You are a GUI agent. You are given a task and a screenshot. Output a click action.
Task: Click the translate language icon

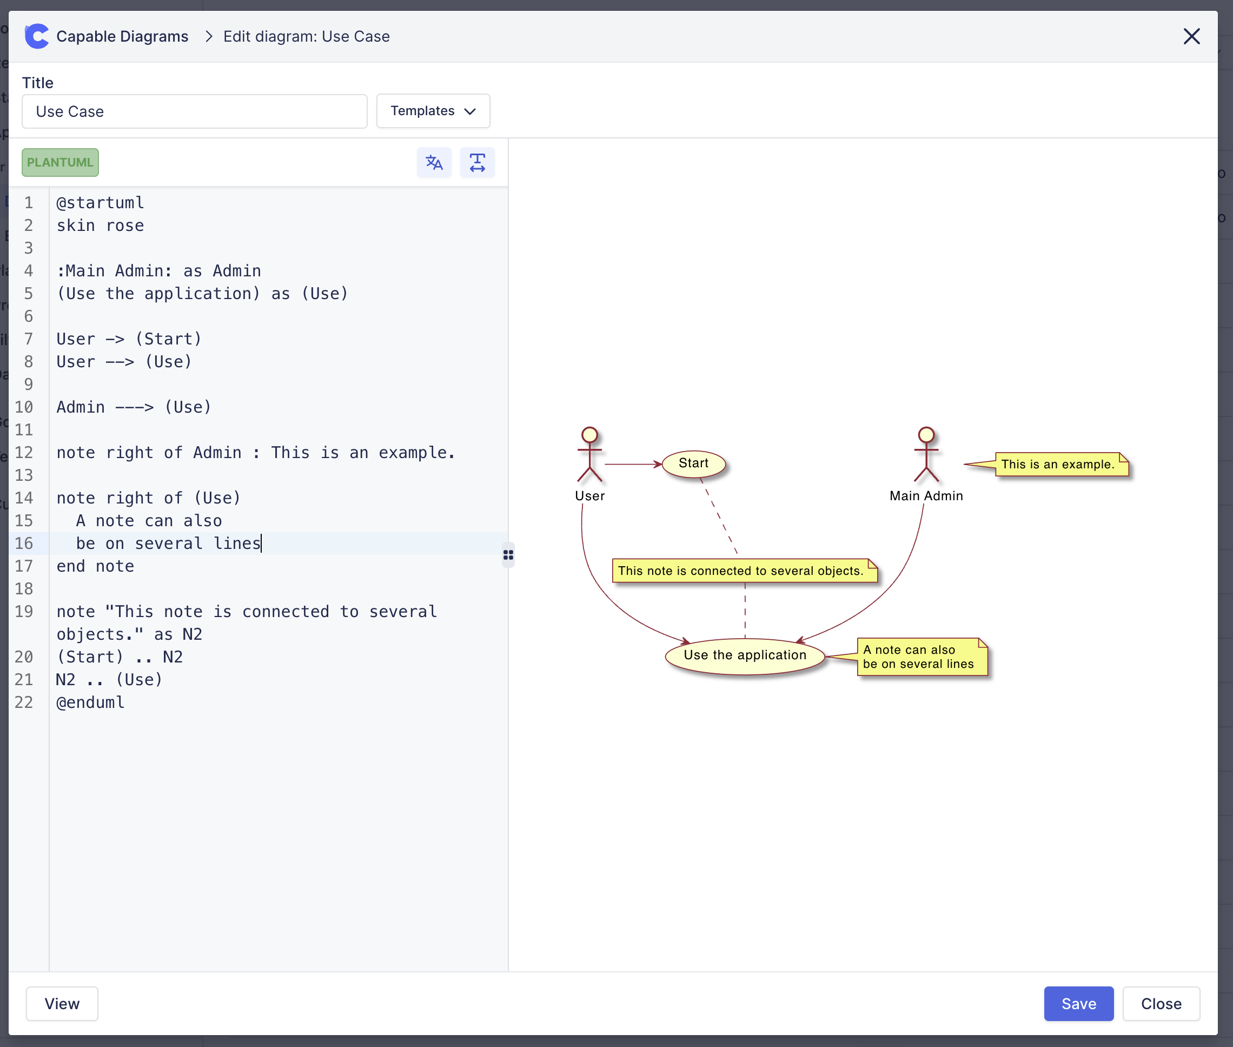pos(434,163)
